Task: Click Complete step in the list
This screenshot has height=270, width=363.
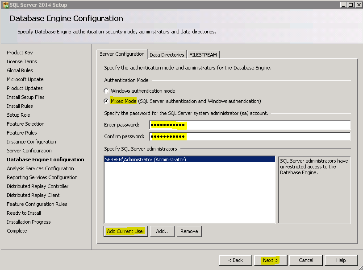Action: coord(17,231)
